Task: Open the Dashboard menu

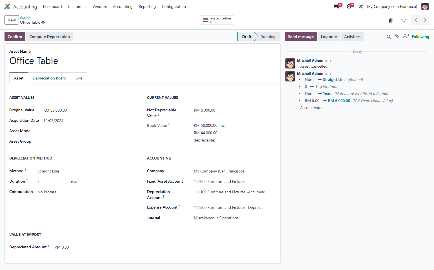Action: [52, 6]
